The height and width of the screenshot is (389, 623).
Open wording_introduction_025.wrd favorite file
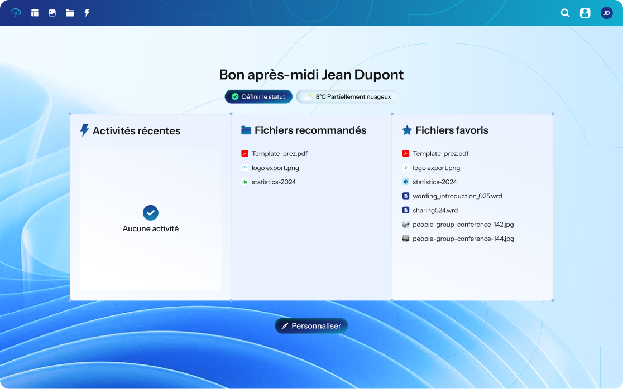452,196
